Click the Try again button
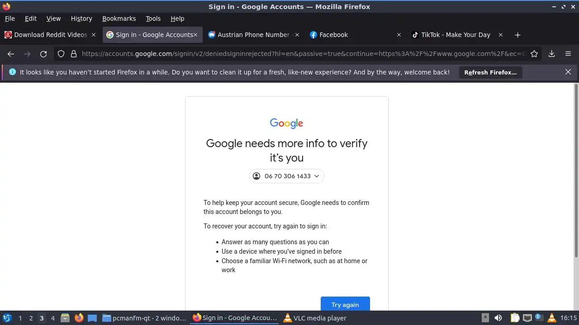 (345, 304)
